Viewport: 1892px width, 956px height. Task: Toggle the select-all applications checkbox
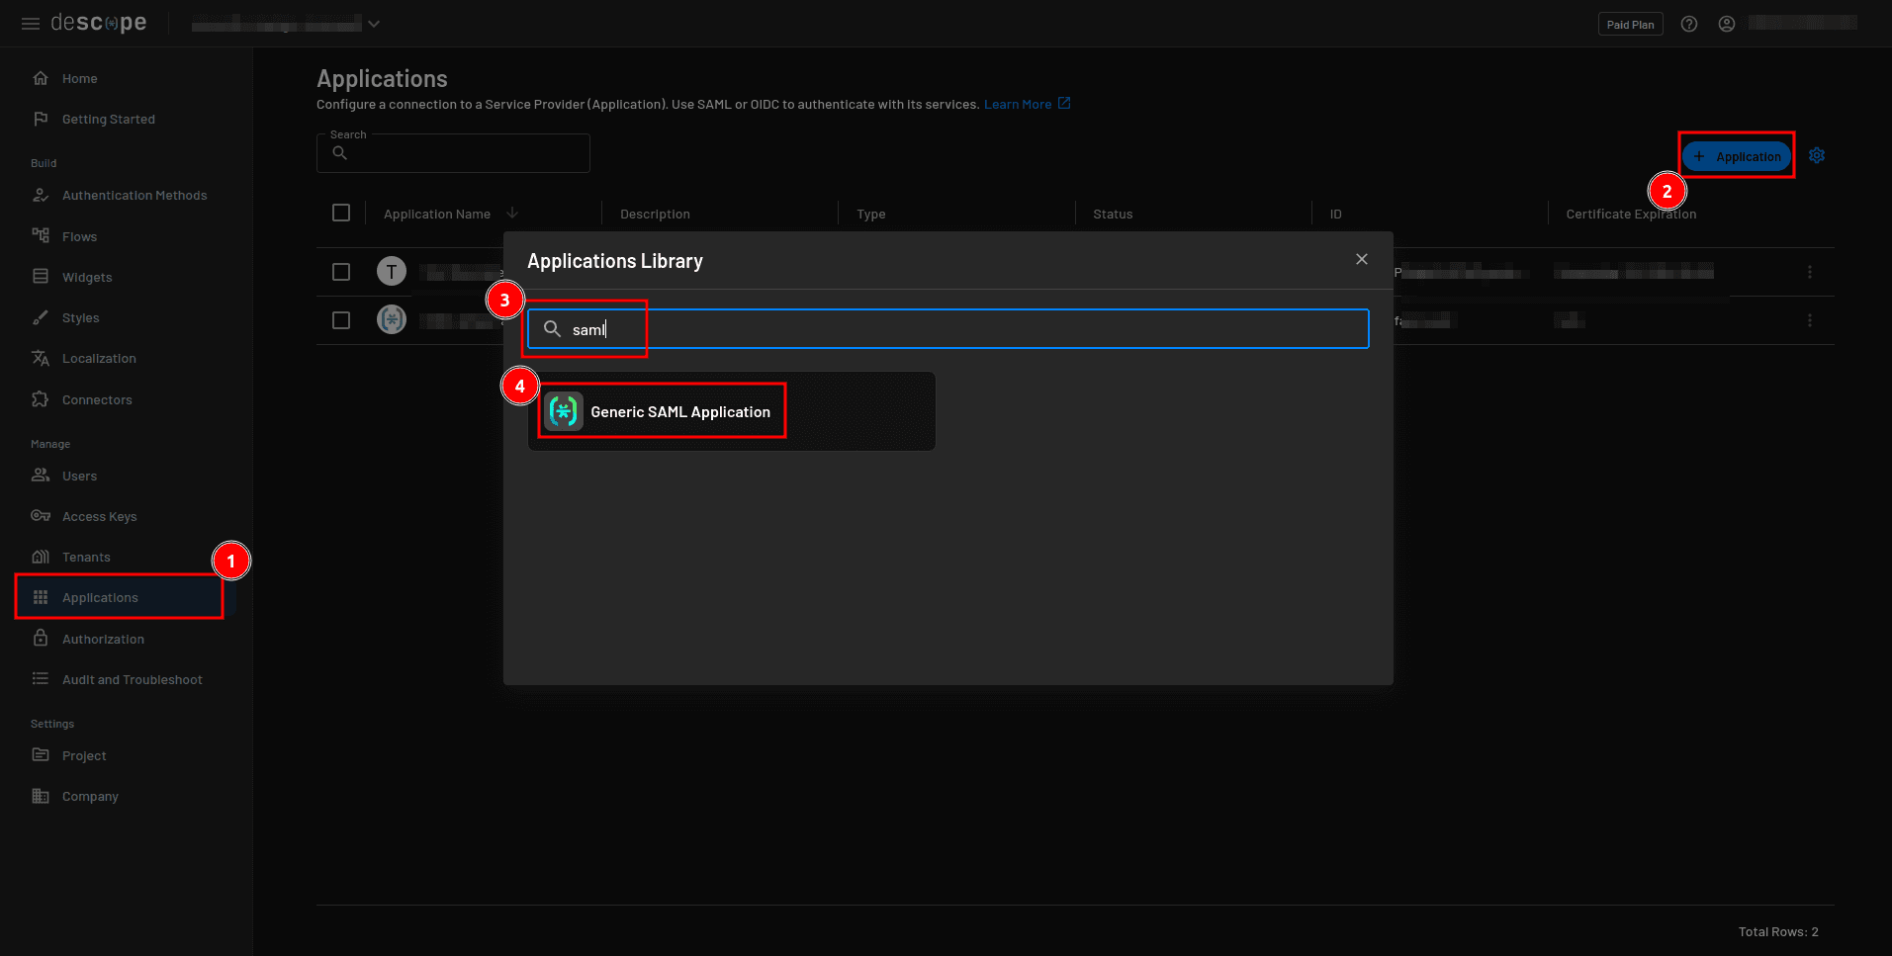[x=341, y=214]
